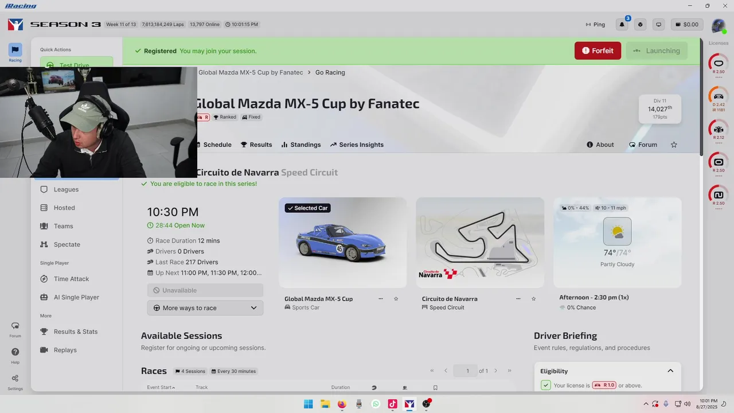Go to the previous races page

pyautogui.click(x=446, y=371)
